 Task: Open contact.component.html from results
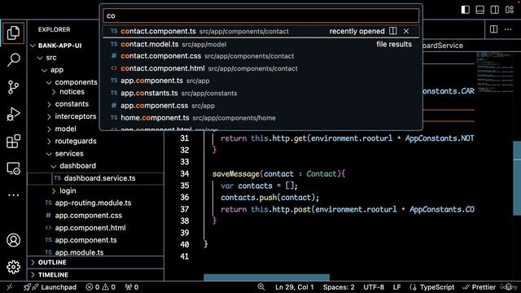pyautogui.click(x=260, y=68)
